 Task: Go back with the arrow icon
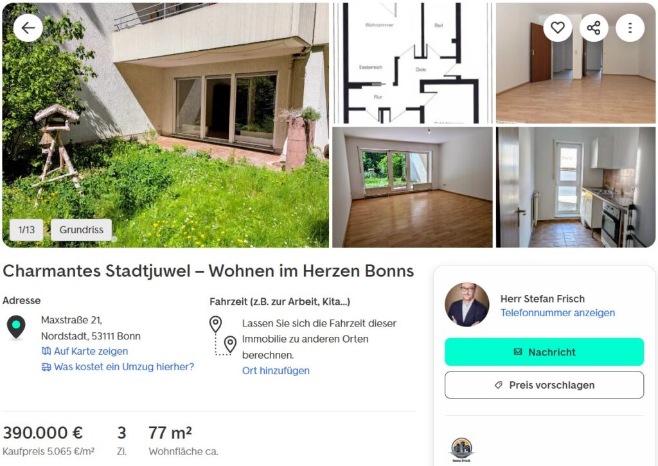tap(28, 28)
